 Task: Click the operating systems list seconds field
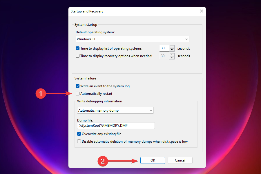164,48
